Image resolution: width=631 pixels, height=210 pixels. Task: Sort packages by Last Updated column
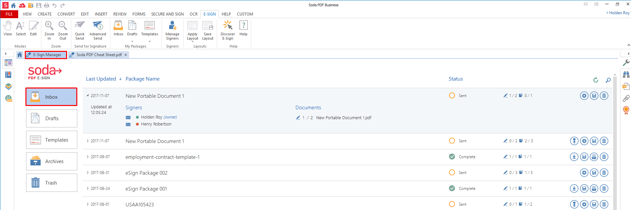101,79
